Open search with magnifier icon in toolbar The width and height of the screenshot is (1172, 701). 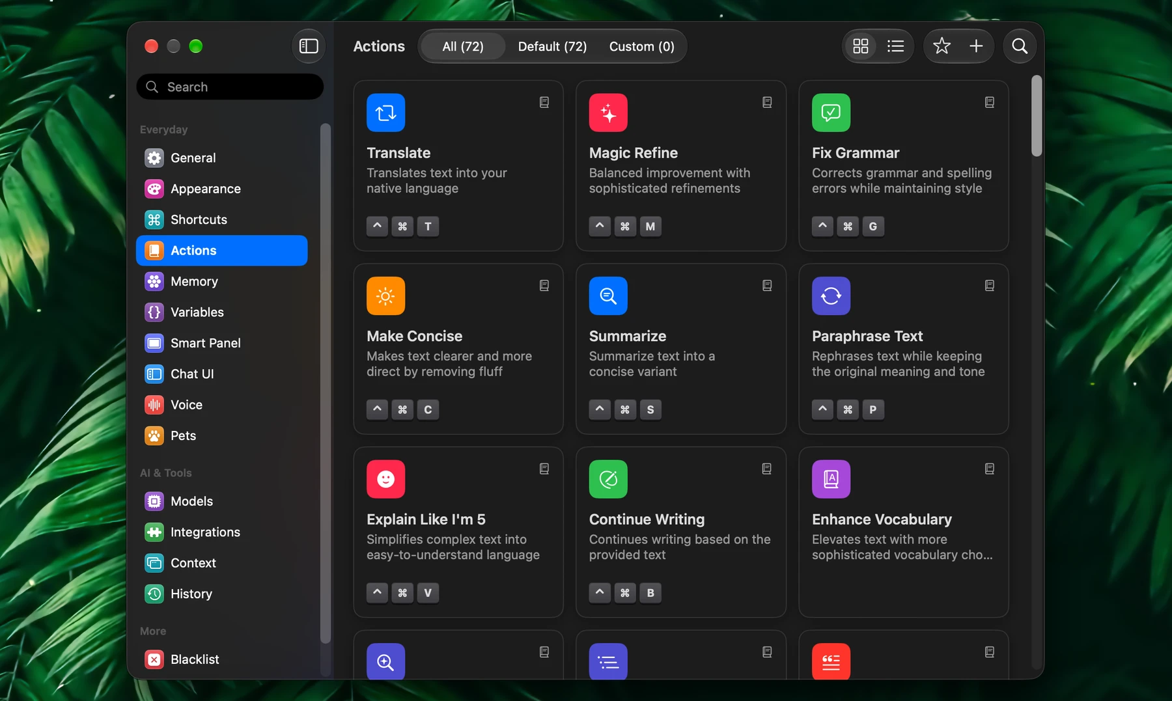click(1020, 46)
